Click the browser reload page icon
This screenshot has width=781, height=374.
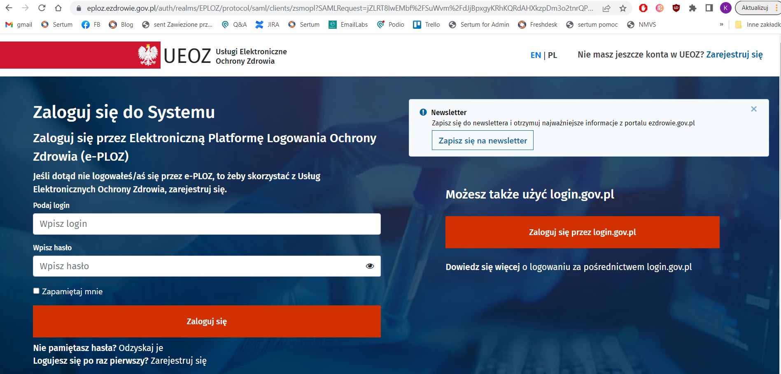(x=42, y=8)
